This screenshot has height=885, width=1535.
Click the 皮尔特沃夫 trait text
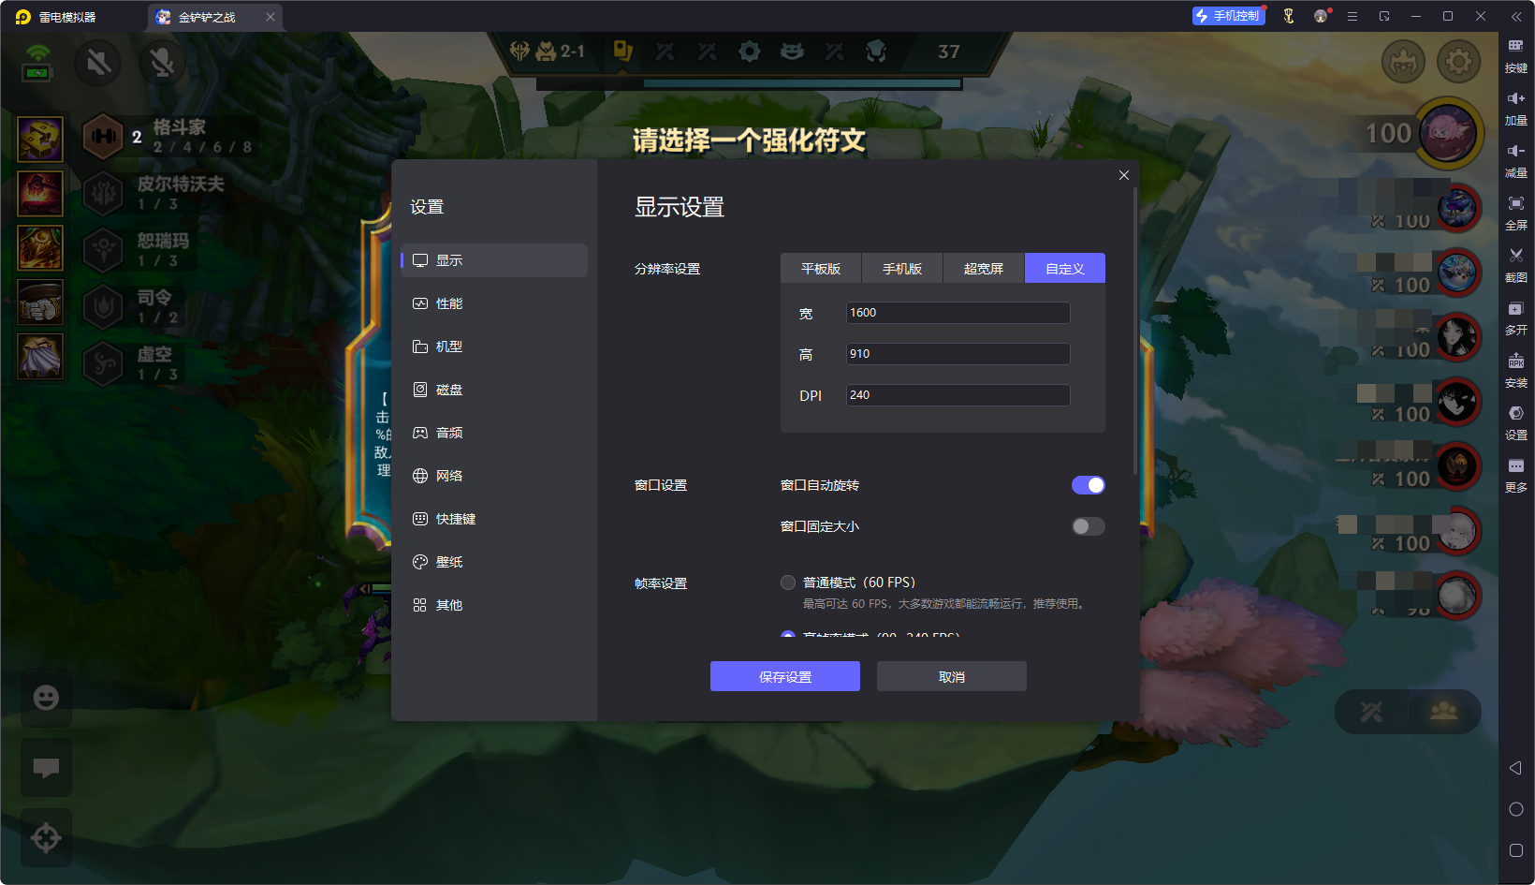tap(181, 184)
